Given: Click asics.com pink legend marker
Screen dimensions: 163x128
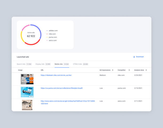Looking at the screenshot, I should pos(47,41).
